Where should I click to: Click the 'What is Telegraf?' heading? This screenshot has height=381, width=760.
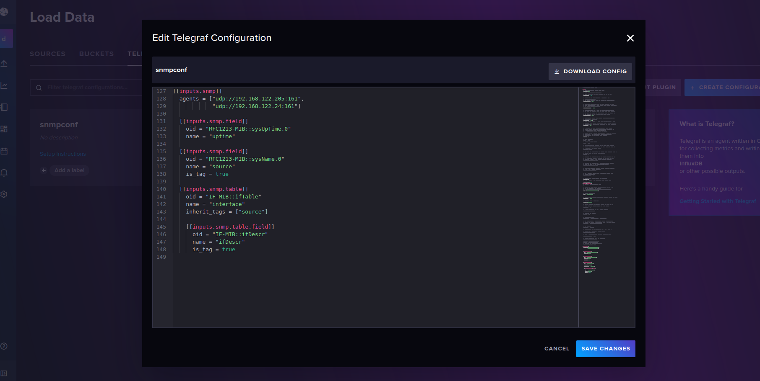[707, 124]
